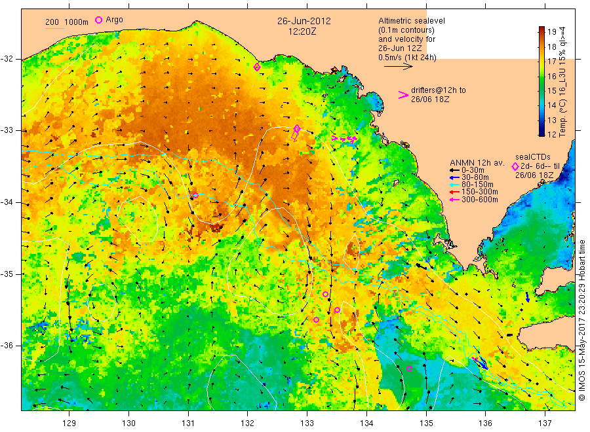The image size is (590, 432).
Task: Click the black 0-30m ANMN arrow symbol
Action: (x=455, y=171)
